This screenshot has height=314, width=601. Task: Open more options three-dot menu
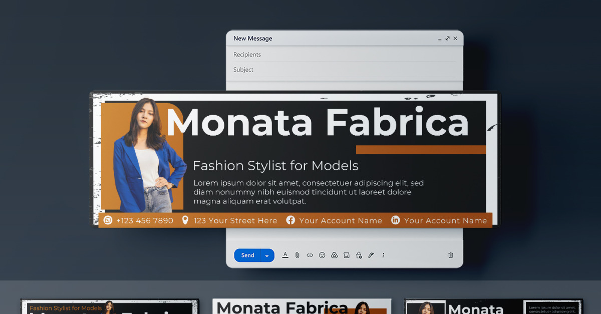tap(383, 255)
